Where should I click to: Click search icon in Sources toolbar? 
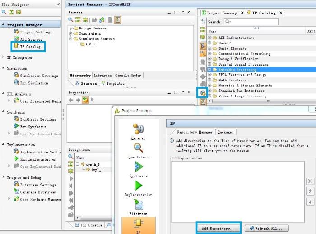[71, 20]
